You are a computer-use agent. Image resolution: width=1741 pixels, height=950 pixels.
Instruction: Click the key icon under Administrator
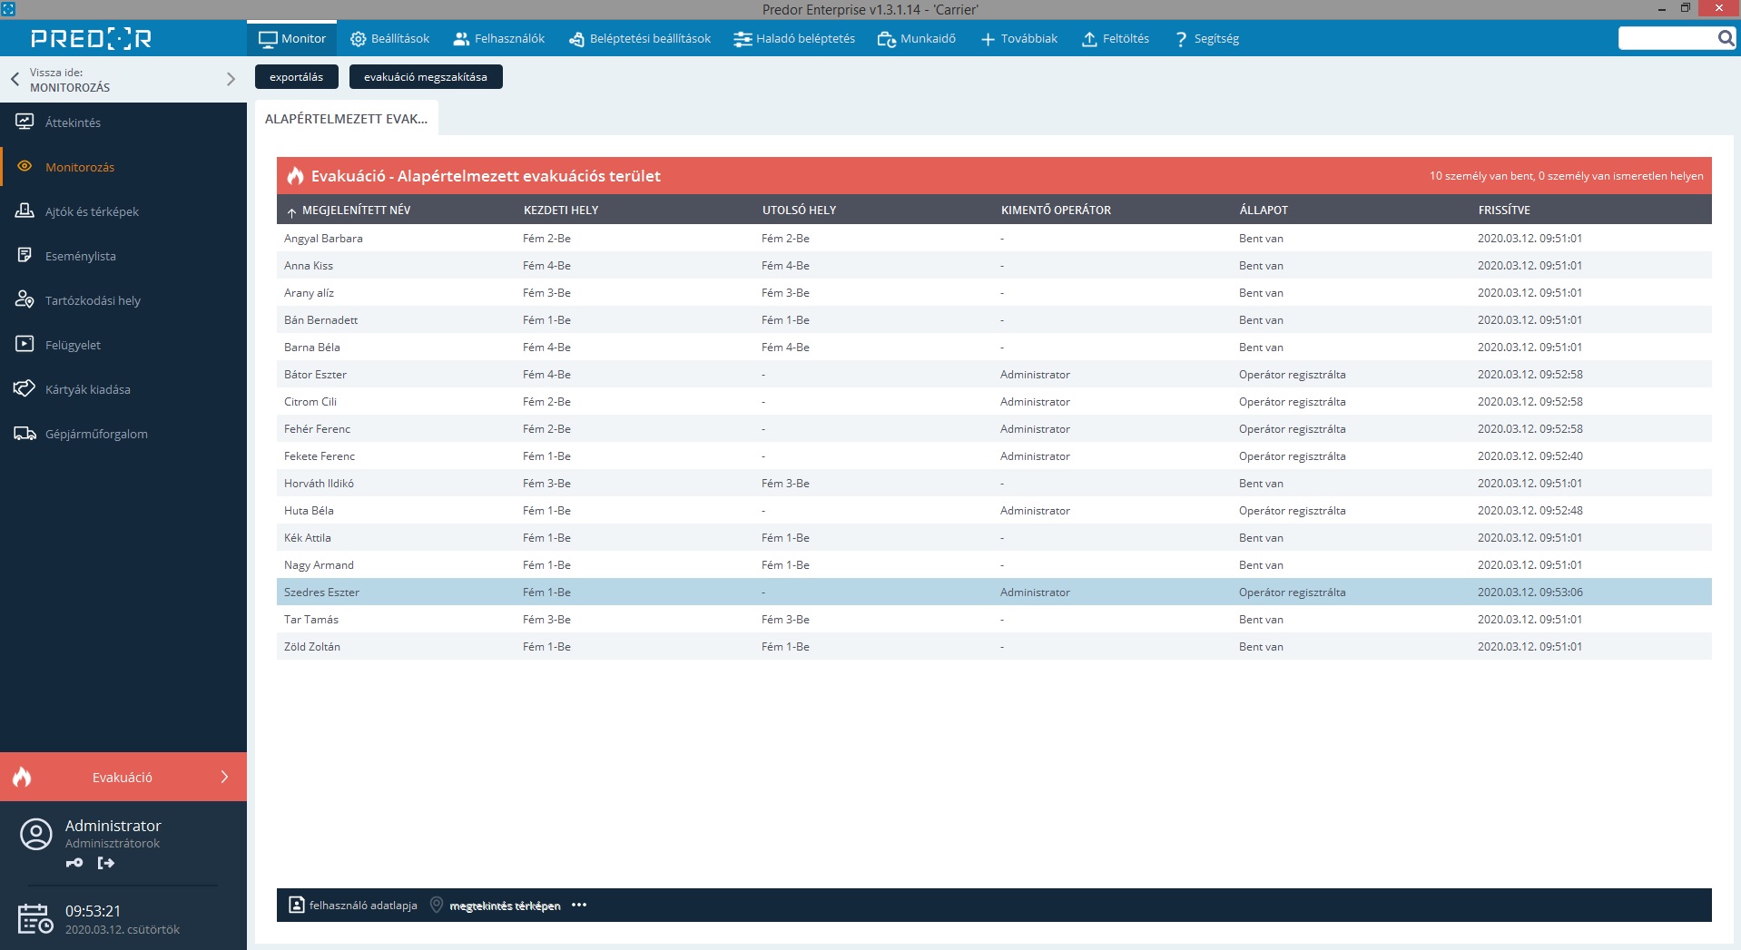pyautogui.click(x=74, y=863)
